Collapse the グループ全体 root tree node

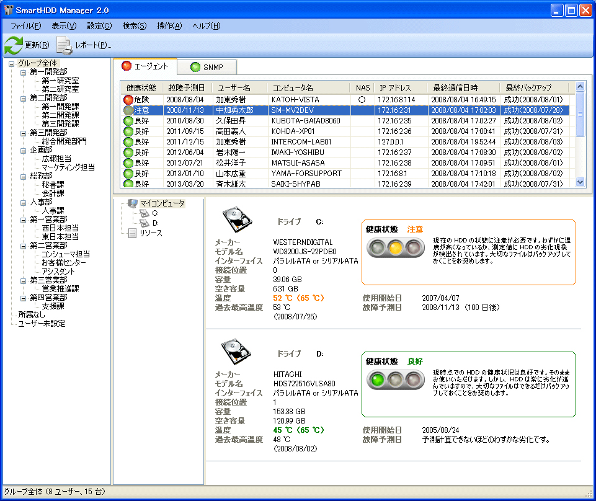click(11, 63)
